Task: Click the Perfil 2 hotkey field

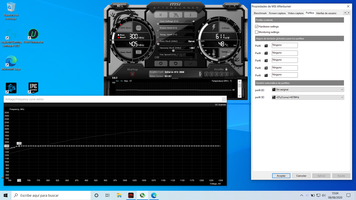Action: (x=285, y=53)
